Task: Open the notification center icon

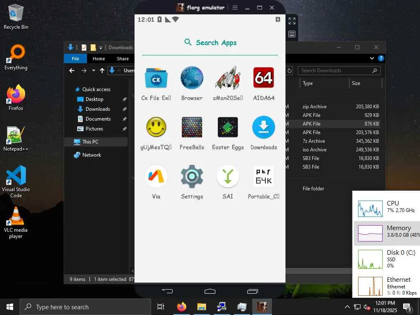Action: point(407,308)
